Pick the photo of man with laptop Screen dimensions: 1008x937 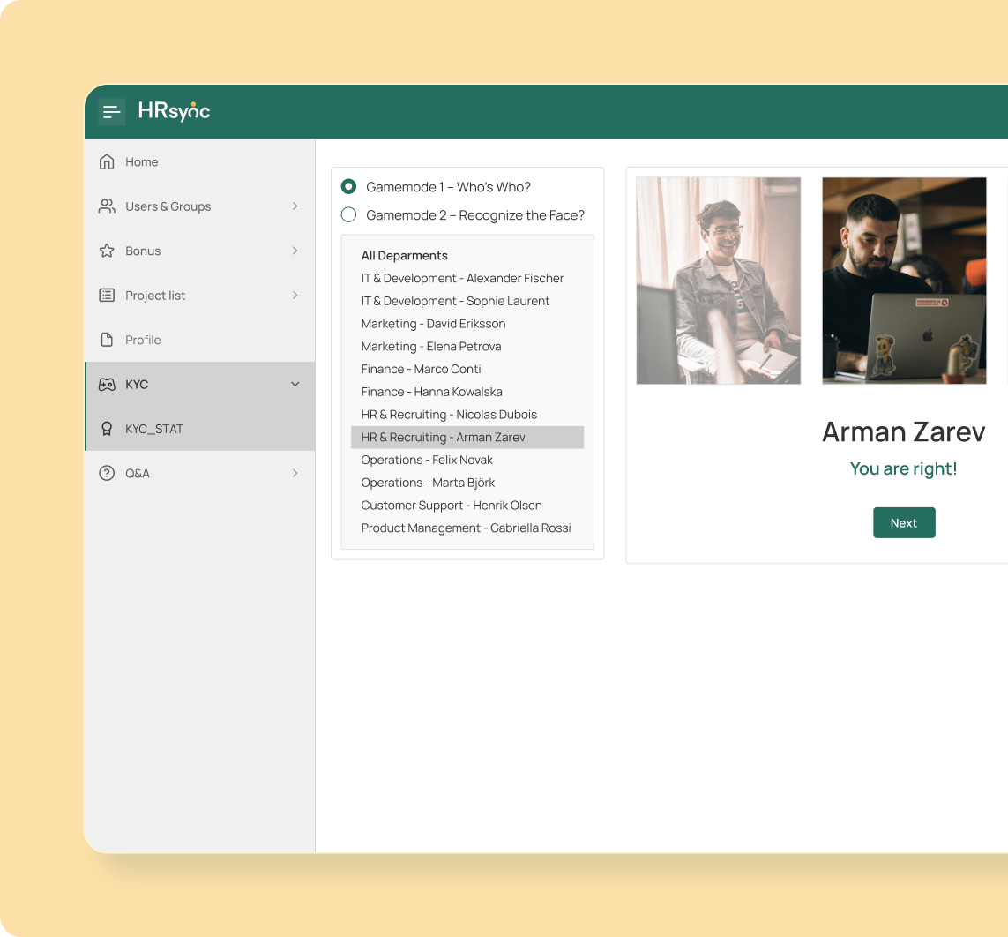[904, 281]
